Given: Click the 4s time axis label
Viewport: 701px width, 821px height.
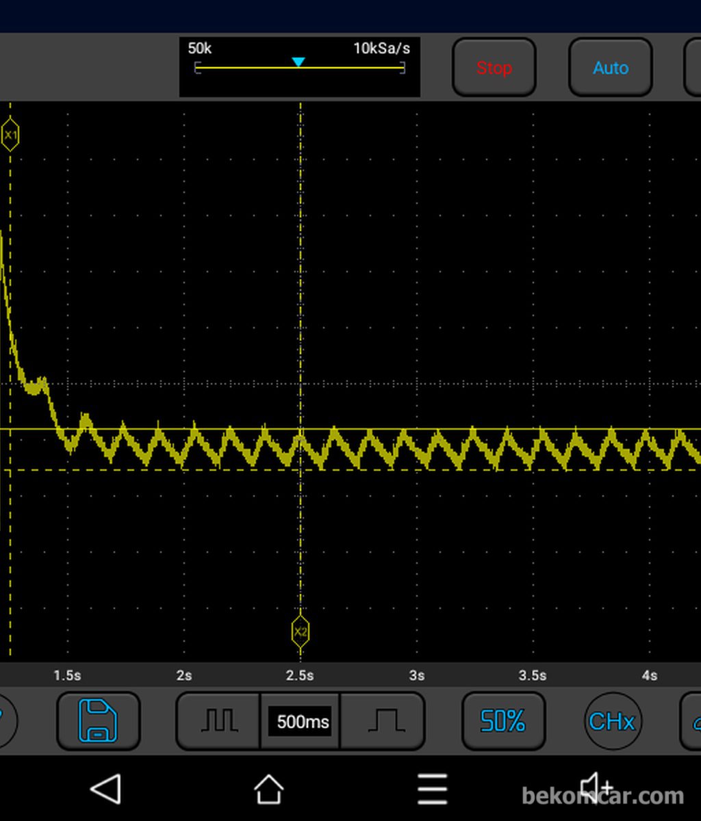Looking at the screenshot, I should pyautogui.click(x=650, y=675).
